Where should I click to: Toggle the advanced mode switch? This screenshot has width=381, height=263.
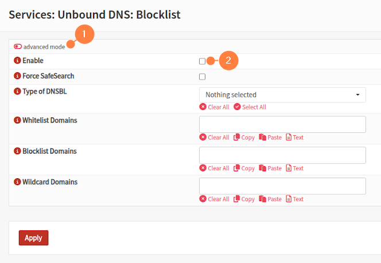[18, 46]
